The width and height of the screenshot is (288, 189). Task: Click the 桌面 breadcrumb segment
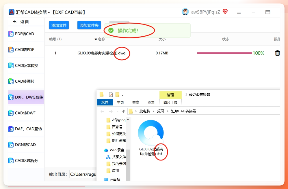coord(161,111)
